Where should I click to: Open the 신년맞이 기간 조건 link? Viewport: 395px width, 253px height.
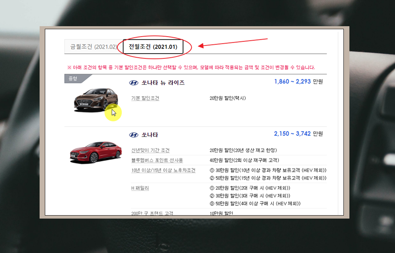click(x=150, y=150)
